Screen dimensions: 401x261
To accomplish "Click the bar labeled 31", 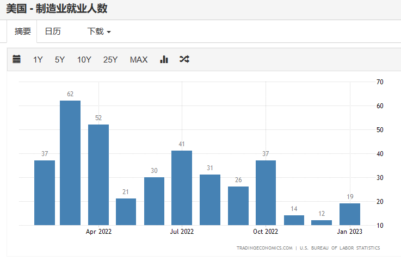I will pos(210,200).
